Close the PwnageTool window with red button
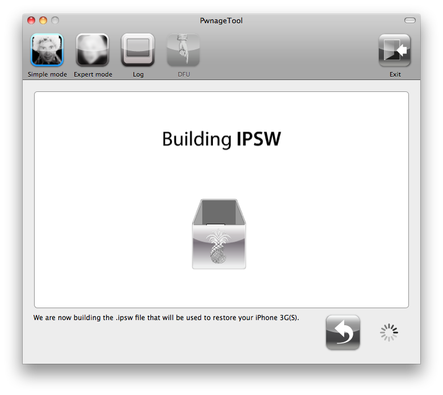This screenshot has width=443, height=395. tap(31, 20)
